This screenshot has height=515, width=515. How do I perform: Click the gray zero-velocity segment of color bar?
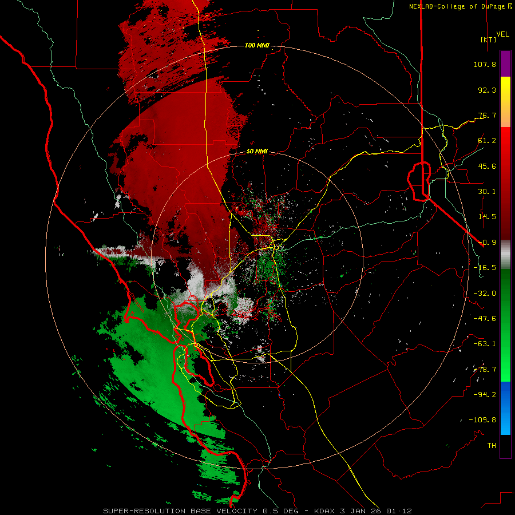pyautogui.click(x=505, y=255)
